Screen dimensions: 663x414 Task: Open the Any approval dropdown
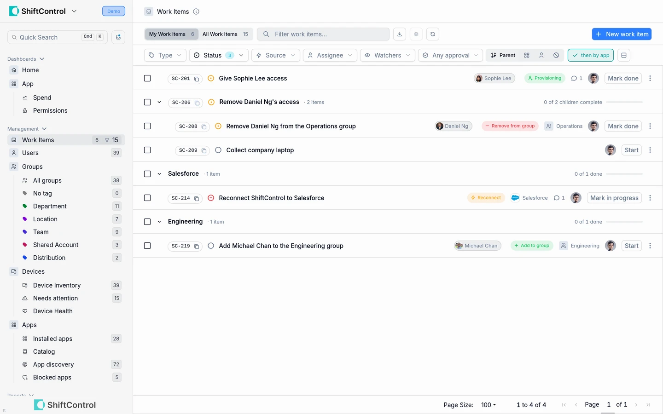tap(451, 55)
